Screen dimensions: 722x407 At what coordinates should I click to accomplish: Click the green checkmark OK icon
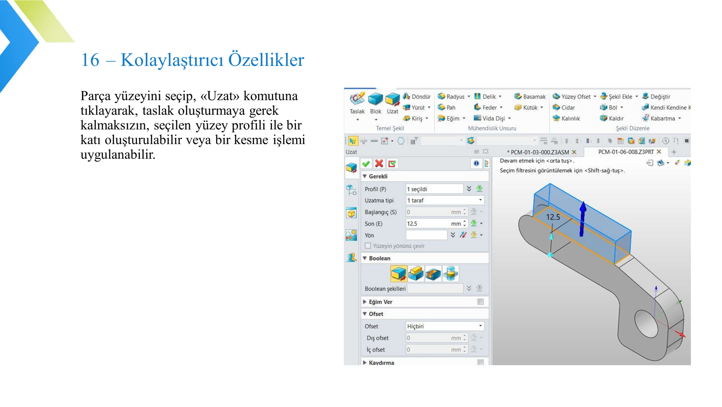[366, 164]
